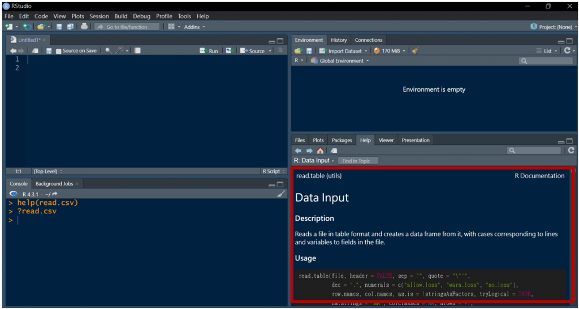Click the Source button in the editor toolbar
Screen dimensions: 579x309
(253, 51)
